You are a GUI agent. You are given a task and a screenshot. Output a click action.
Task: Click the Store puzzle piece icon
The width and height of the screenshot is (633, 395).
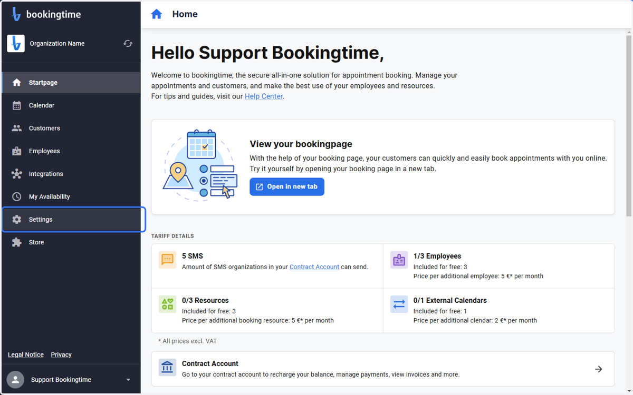pos(17,242)
